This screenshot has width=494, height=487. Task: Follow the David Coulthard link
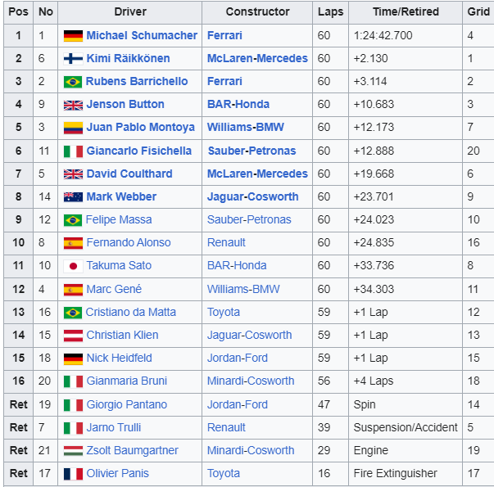point(129,174)
